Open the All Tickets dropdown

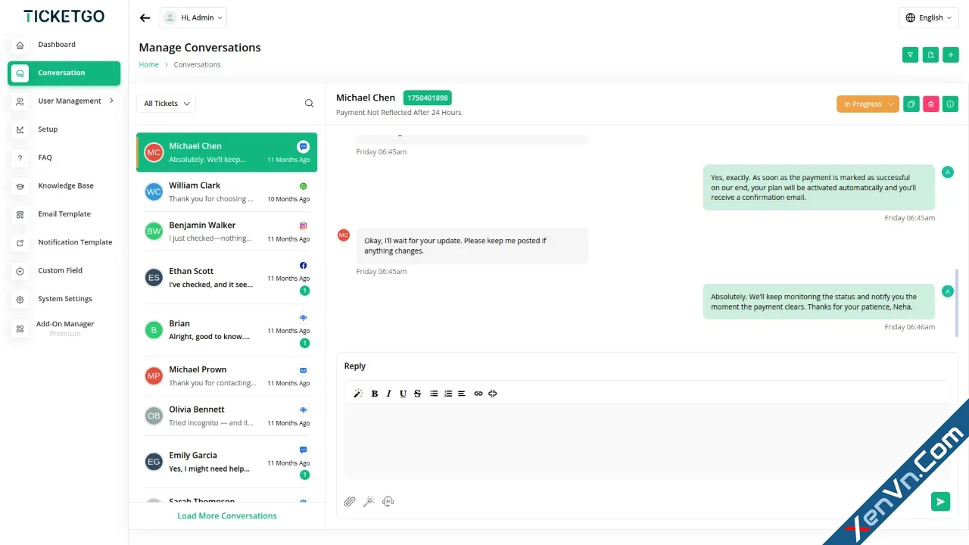[166, 104]
